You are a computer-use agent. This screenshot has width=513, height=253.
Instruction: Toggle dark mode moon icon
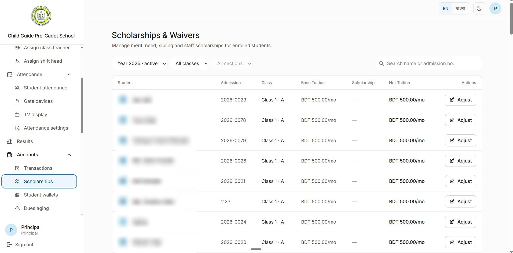pos(479,9)
